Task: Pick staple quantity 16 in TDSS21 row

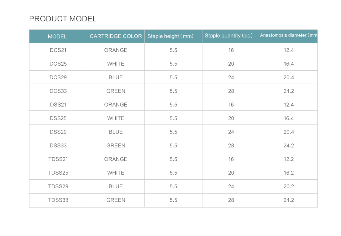Action: pos(231,159)
